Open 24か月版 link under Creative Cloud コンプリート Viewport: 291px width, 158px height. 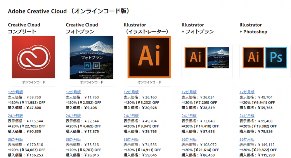[x=16, y=116]
